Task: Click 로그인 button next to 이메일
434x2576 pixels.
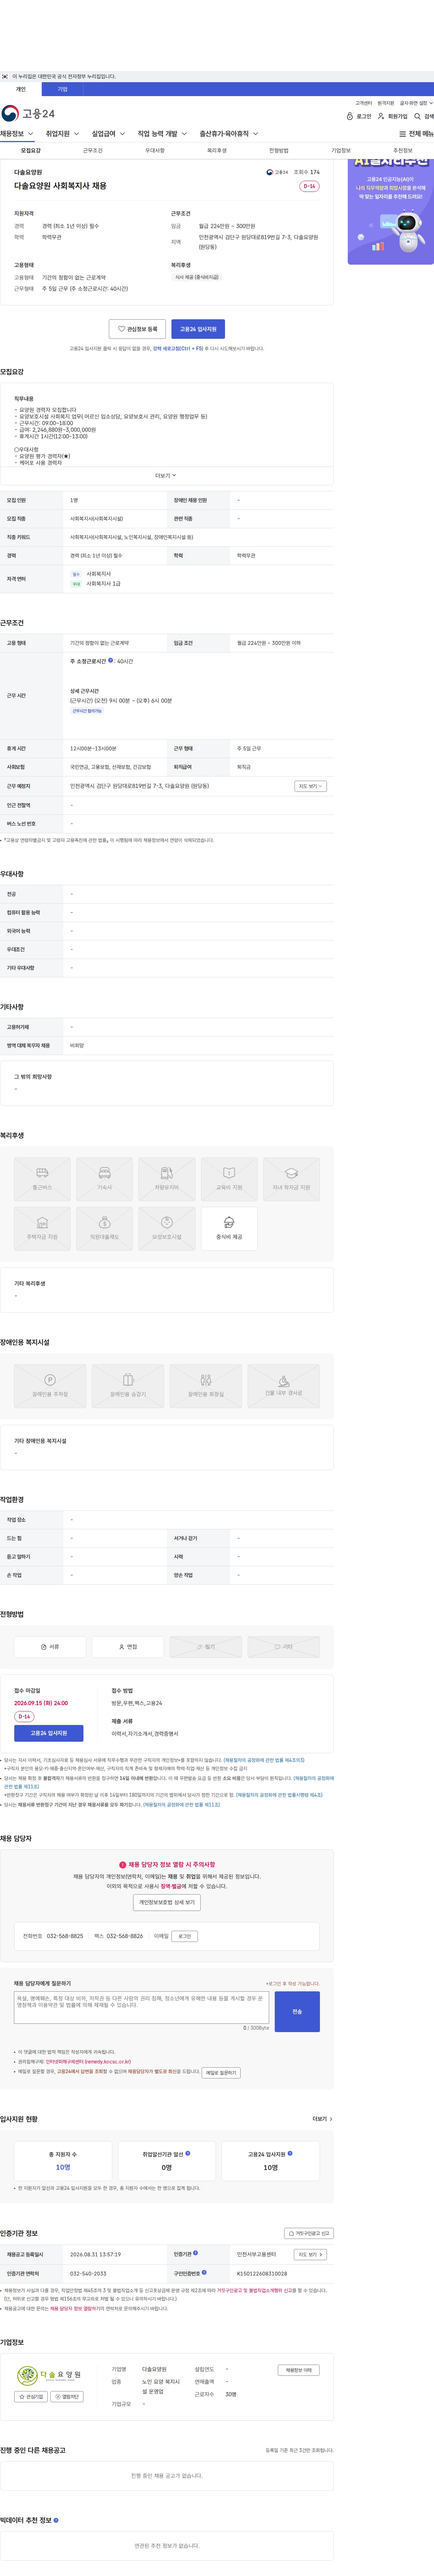Action: (x=185, y=1936)
